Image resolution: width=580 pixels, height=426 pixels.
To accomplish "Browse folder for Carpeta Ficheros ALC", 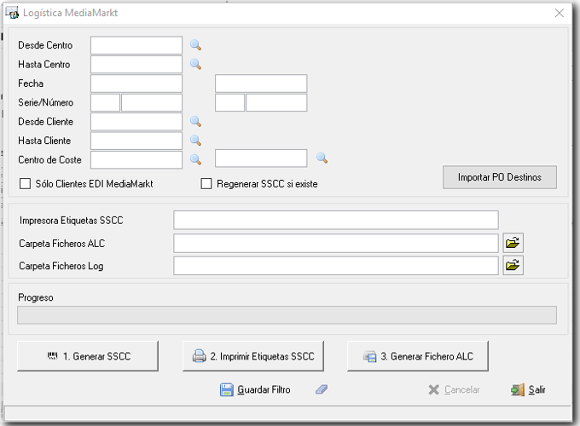I will [x=513, y=243].
